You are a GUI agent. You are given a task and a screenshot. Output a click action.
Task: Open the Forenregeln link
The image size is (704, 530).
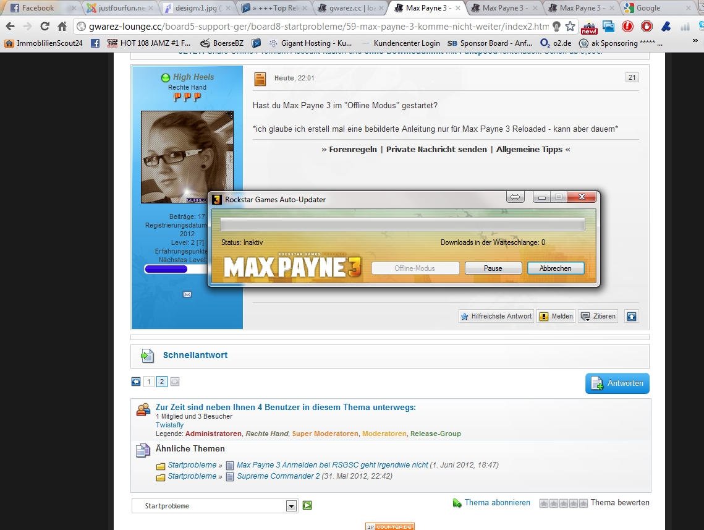point(353,149)
